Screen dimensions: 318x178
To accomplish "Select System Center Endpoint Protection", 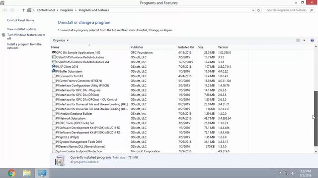I will point(149,151).
